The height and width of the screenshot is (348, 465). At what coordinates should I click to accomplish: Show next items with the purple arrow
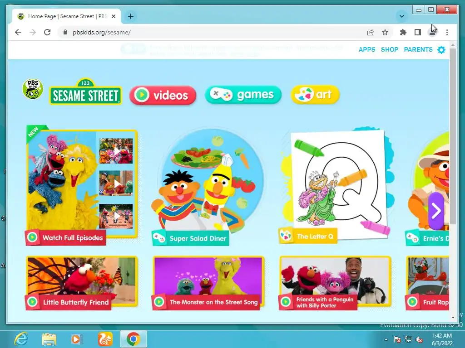pyautogui.click(x=436, y=211)
